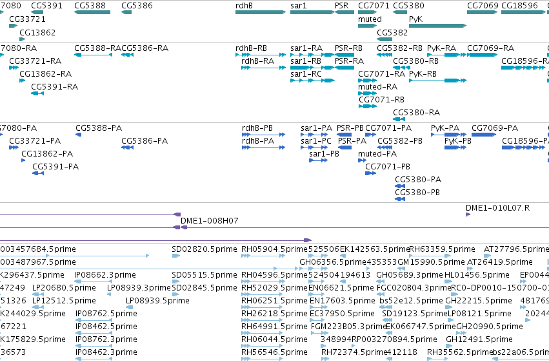This screenshot has height=362, width=549.
Task: Select the CG5388-PA protein label
Action: click(x=99, y=128)
